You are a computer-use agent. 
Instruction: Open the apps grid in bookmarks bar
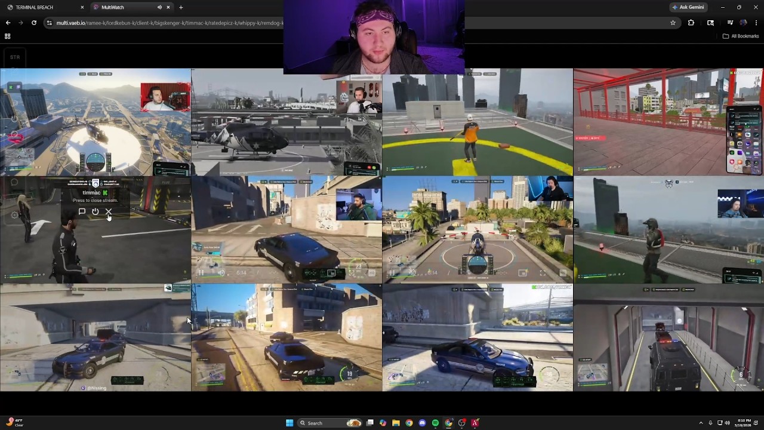point(7,36)
